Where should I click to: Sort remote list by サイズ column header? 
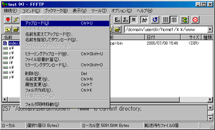(191, 37)
